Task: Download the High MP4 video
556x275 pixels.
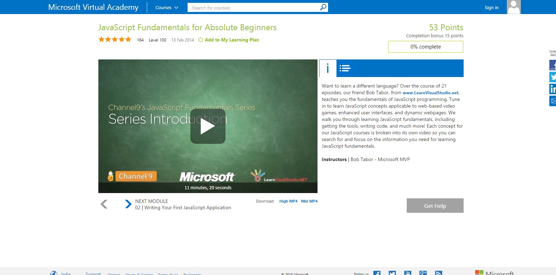Action: pyautogui.click(x=288, y=201)
